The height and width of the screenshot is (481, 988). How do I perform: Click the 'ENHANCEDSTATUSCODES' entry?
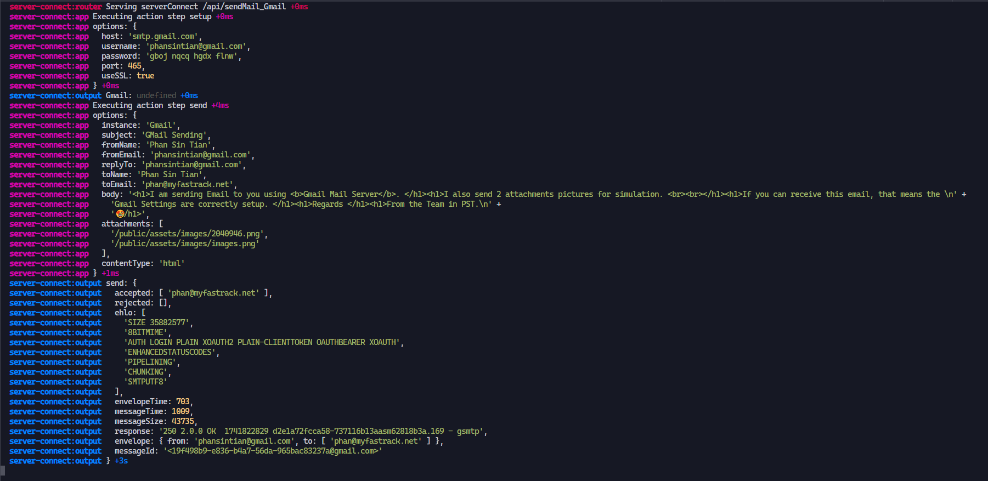(170, 352)
